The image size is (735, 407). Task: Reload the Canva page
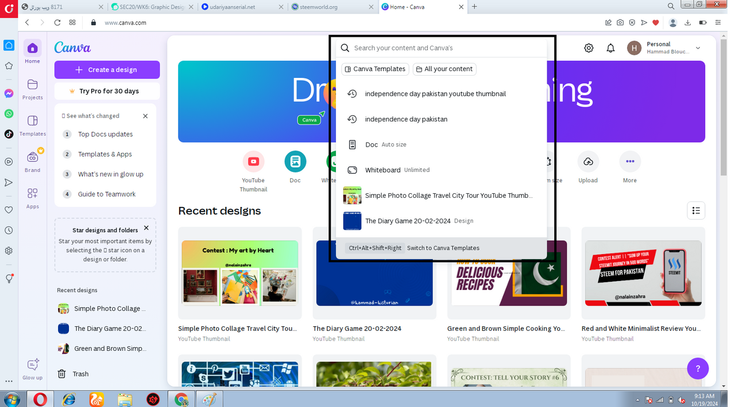click(57, 22)
